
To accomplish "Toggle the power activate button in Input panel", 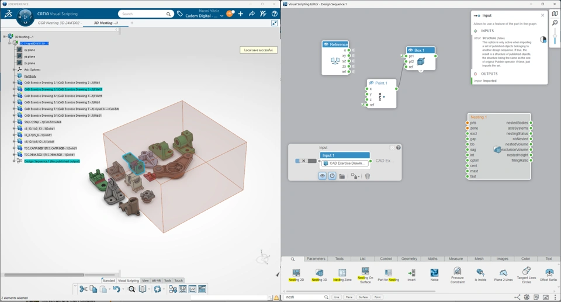I will pos(332,176).
